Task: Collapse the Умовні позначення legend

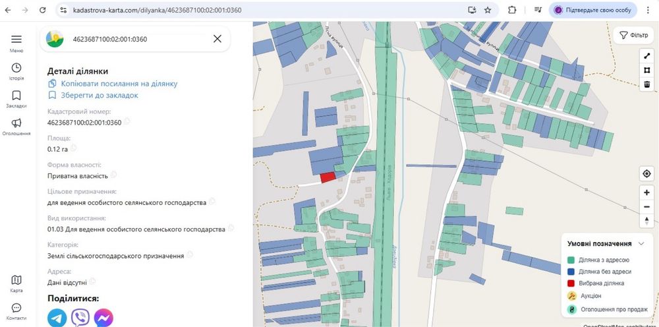Action: (x=641, y=243)
